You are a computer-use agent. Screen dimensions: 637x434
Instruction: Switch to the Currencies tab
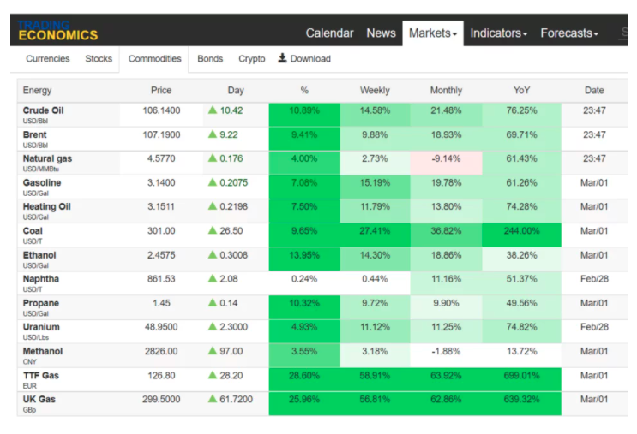pos(48,59)
